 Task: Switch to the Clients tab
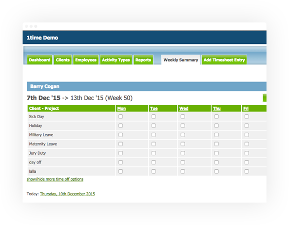click(x=63, y=60)
